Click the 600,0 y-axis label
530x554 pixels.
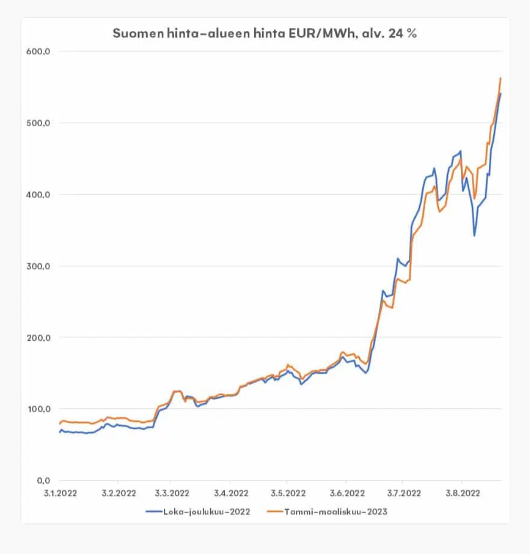38,51
